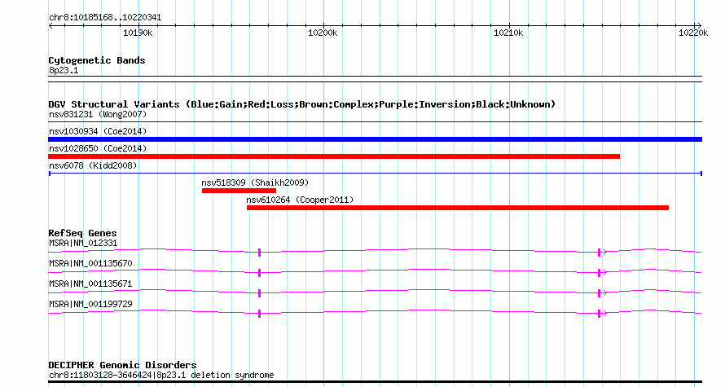Image resolution: width=725 pixels, height=387 pixels.
Task: Click the chr8:10185168..10220341 coordinates label
Action: click(x=105, y=18)
